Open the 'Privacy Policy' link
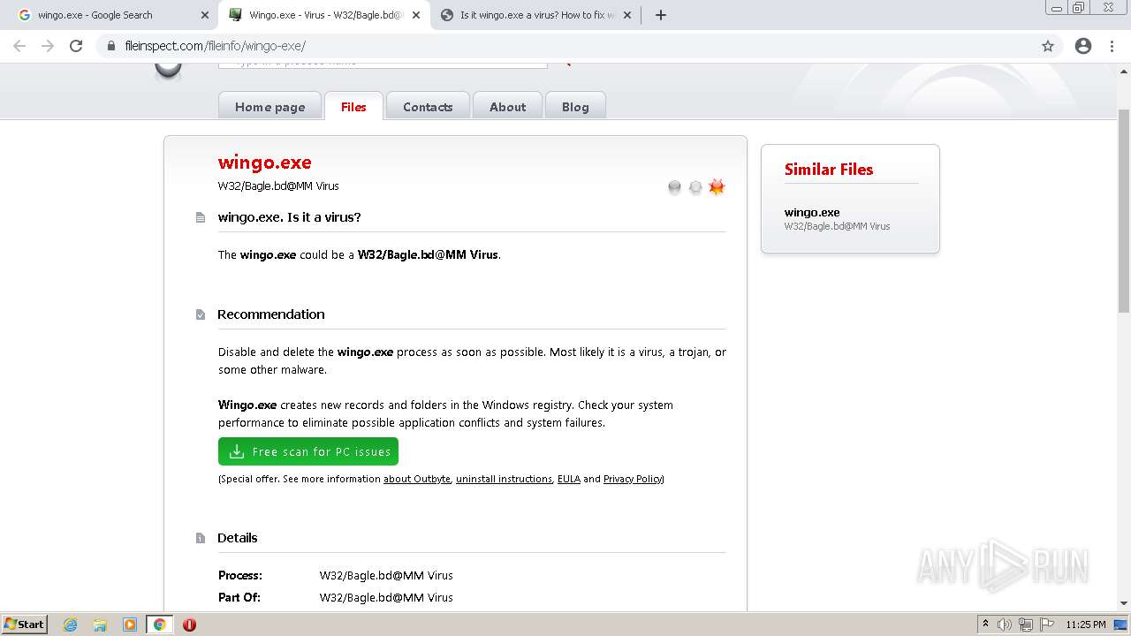This screenshot has width=1131, height=636. tap(633, 479)
